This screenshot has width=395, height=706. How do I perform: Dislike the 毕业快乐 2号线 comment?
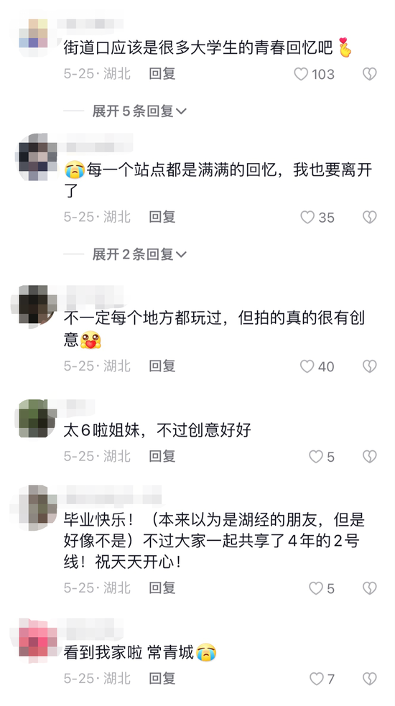[369, 588]
